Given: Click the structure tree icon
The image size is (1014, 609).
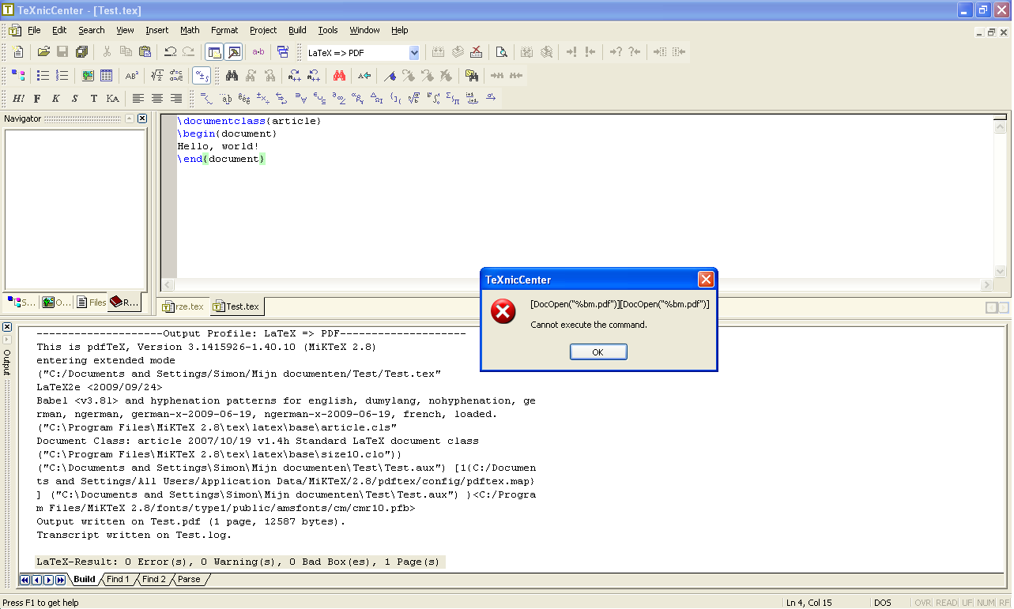Looking at the screenshot, I should point(18,76).
